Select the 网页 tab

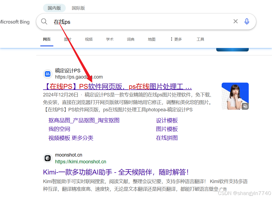click(x=47, y=39)
